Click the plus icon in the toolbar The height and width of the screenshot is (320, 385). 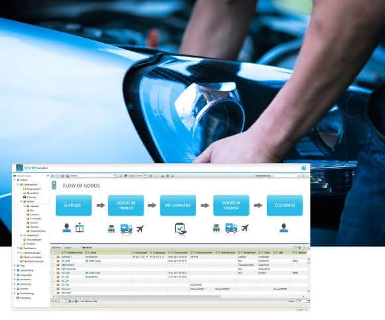coord(126,176)
